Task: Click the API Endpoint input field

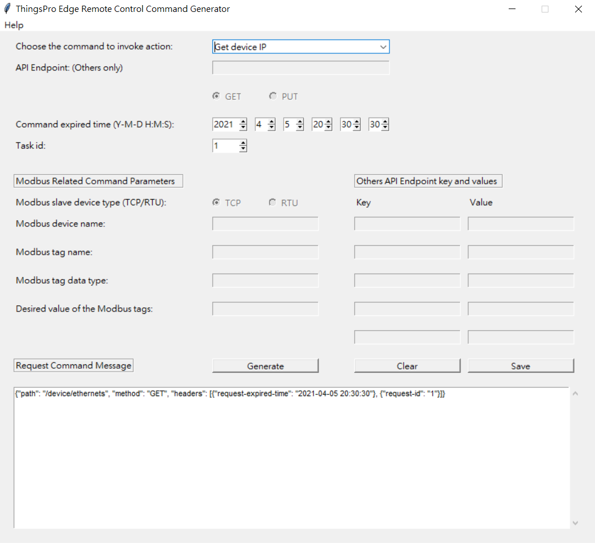Action: [300, 68]
